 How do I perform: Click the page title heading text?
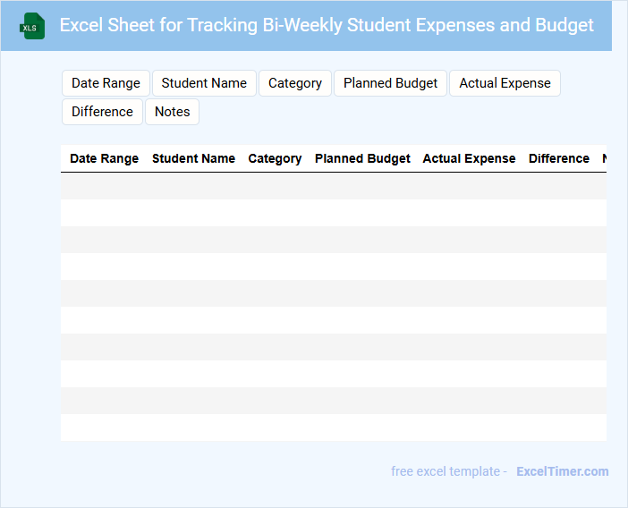[327, 25]
